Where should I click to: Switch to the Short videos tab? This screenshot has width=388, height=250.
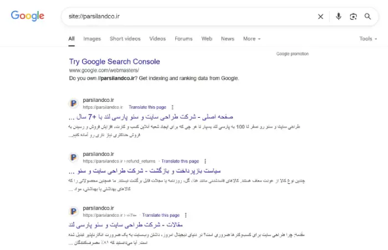pos(125,39)
